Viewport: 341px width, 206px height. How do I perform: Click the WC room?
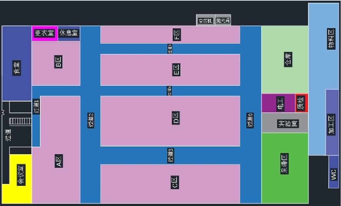click(334, 172)
